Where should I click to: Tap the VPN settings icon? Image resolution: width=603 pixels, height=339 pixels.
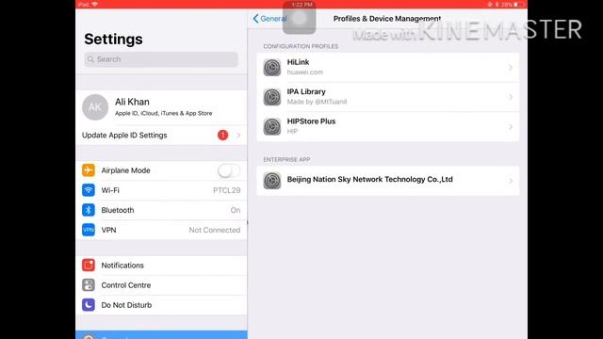[x=89, y=230]
